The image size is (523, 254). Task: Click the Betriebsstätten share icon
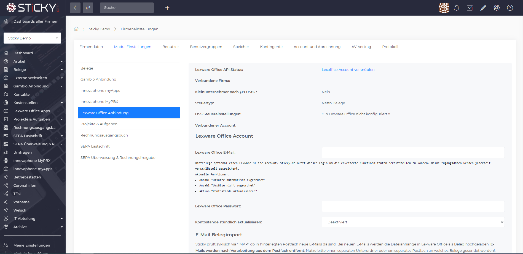pos(6,177)
